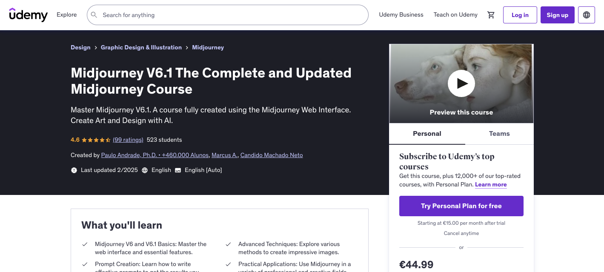Click the Udemy logo
The width and height of the screenshot is (604, 272).
coord(28,15)
